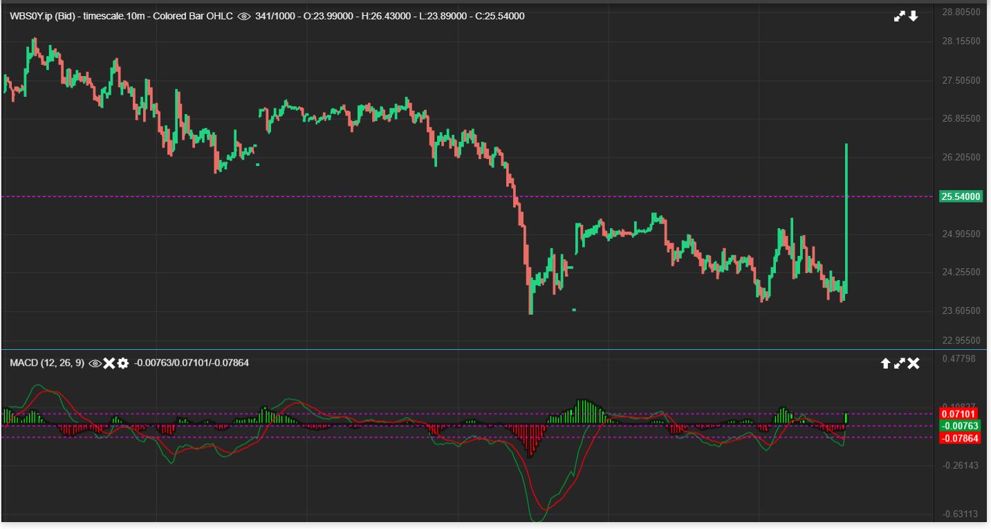Screen dimensions: 991x529
Task: Toggle visibility eye icon for WBS0Y.ip series
Action: tap(244, 17)
